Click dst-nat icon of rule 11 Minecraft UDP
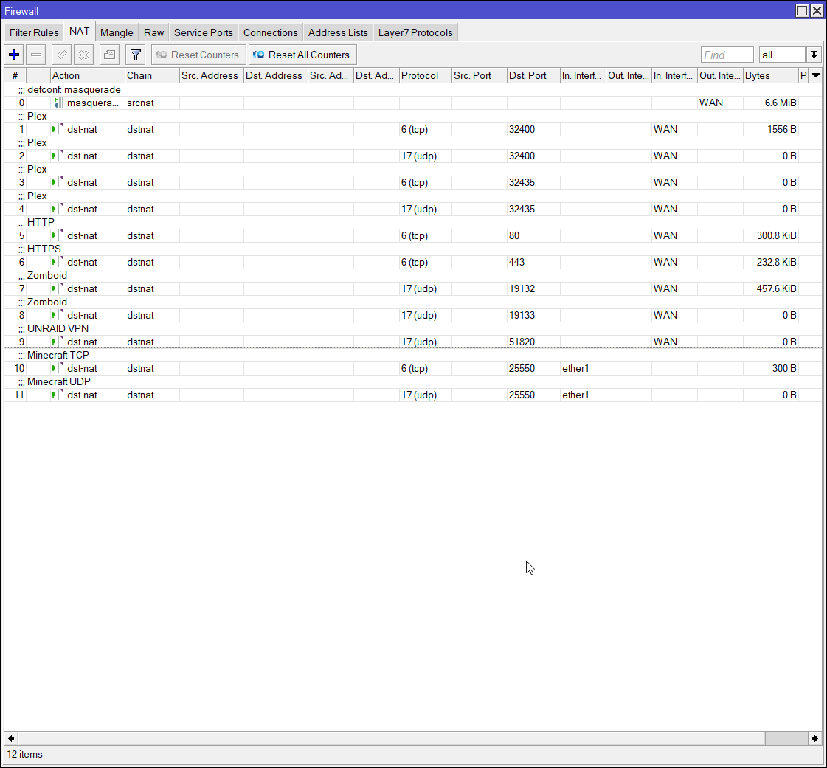This screenshot has height=768, width=827. tap(58, 395)
